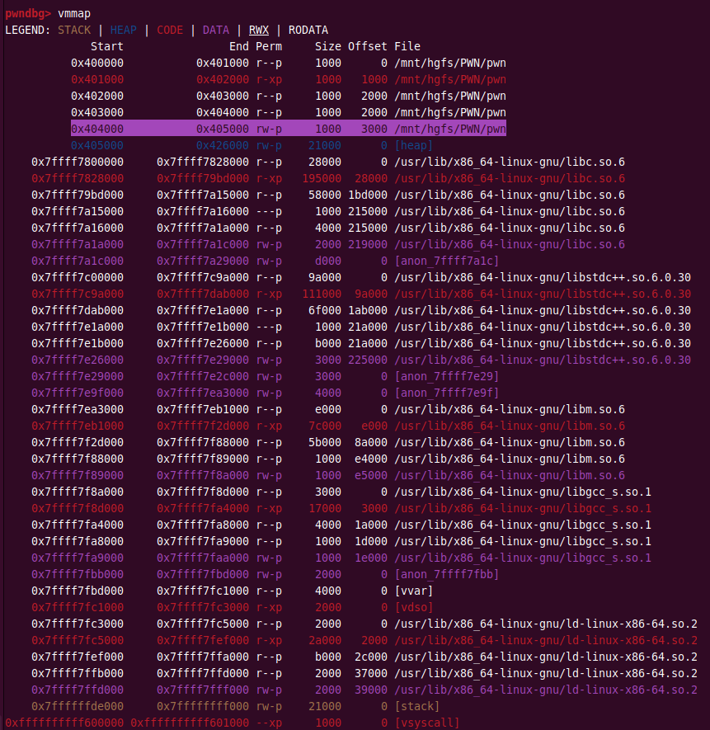Click the [heap] file label

pos(413,145)
